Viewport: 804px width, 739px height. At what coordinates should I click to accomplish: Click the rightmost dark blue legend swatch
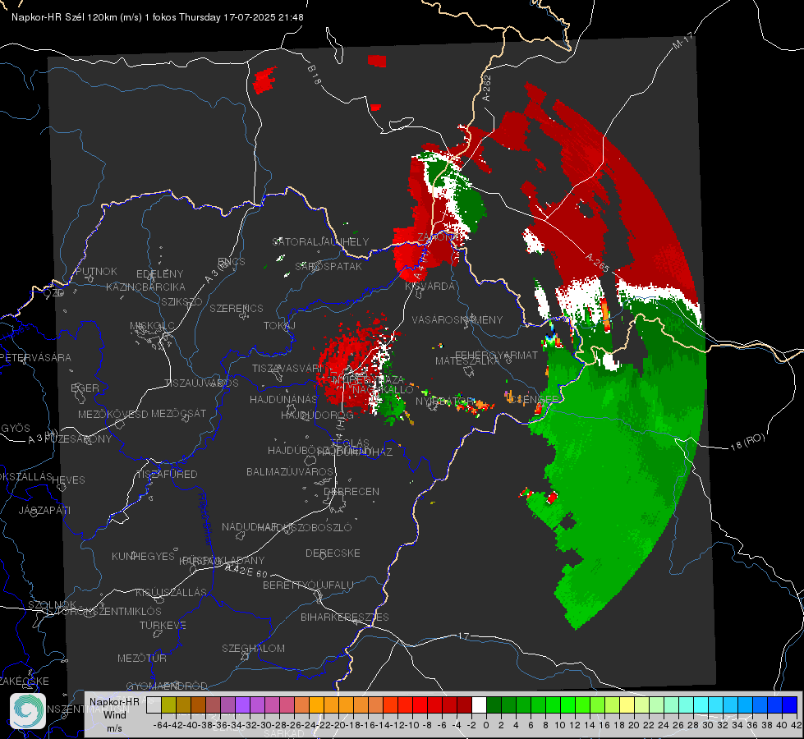(x=790, y=705)
